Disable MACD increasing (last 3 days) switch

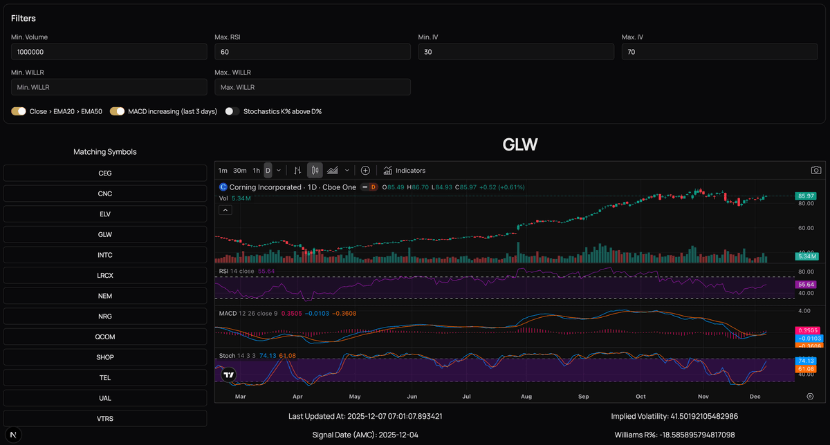[117, 111]
